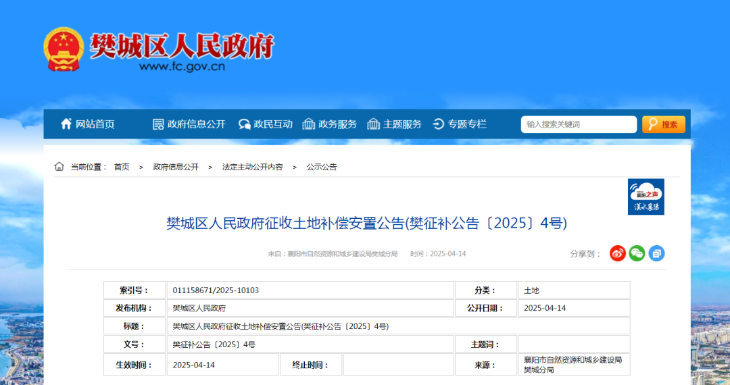This screenshot has width=730, height=385.
Task: Click the national emblem logo
Action: (64, 49)
